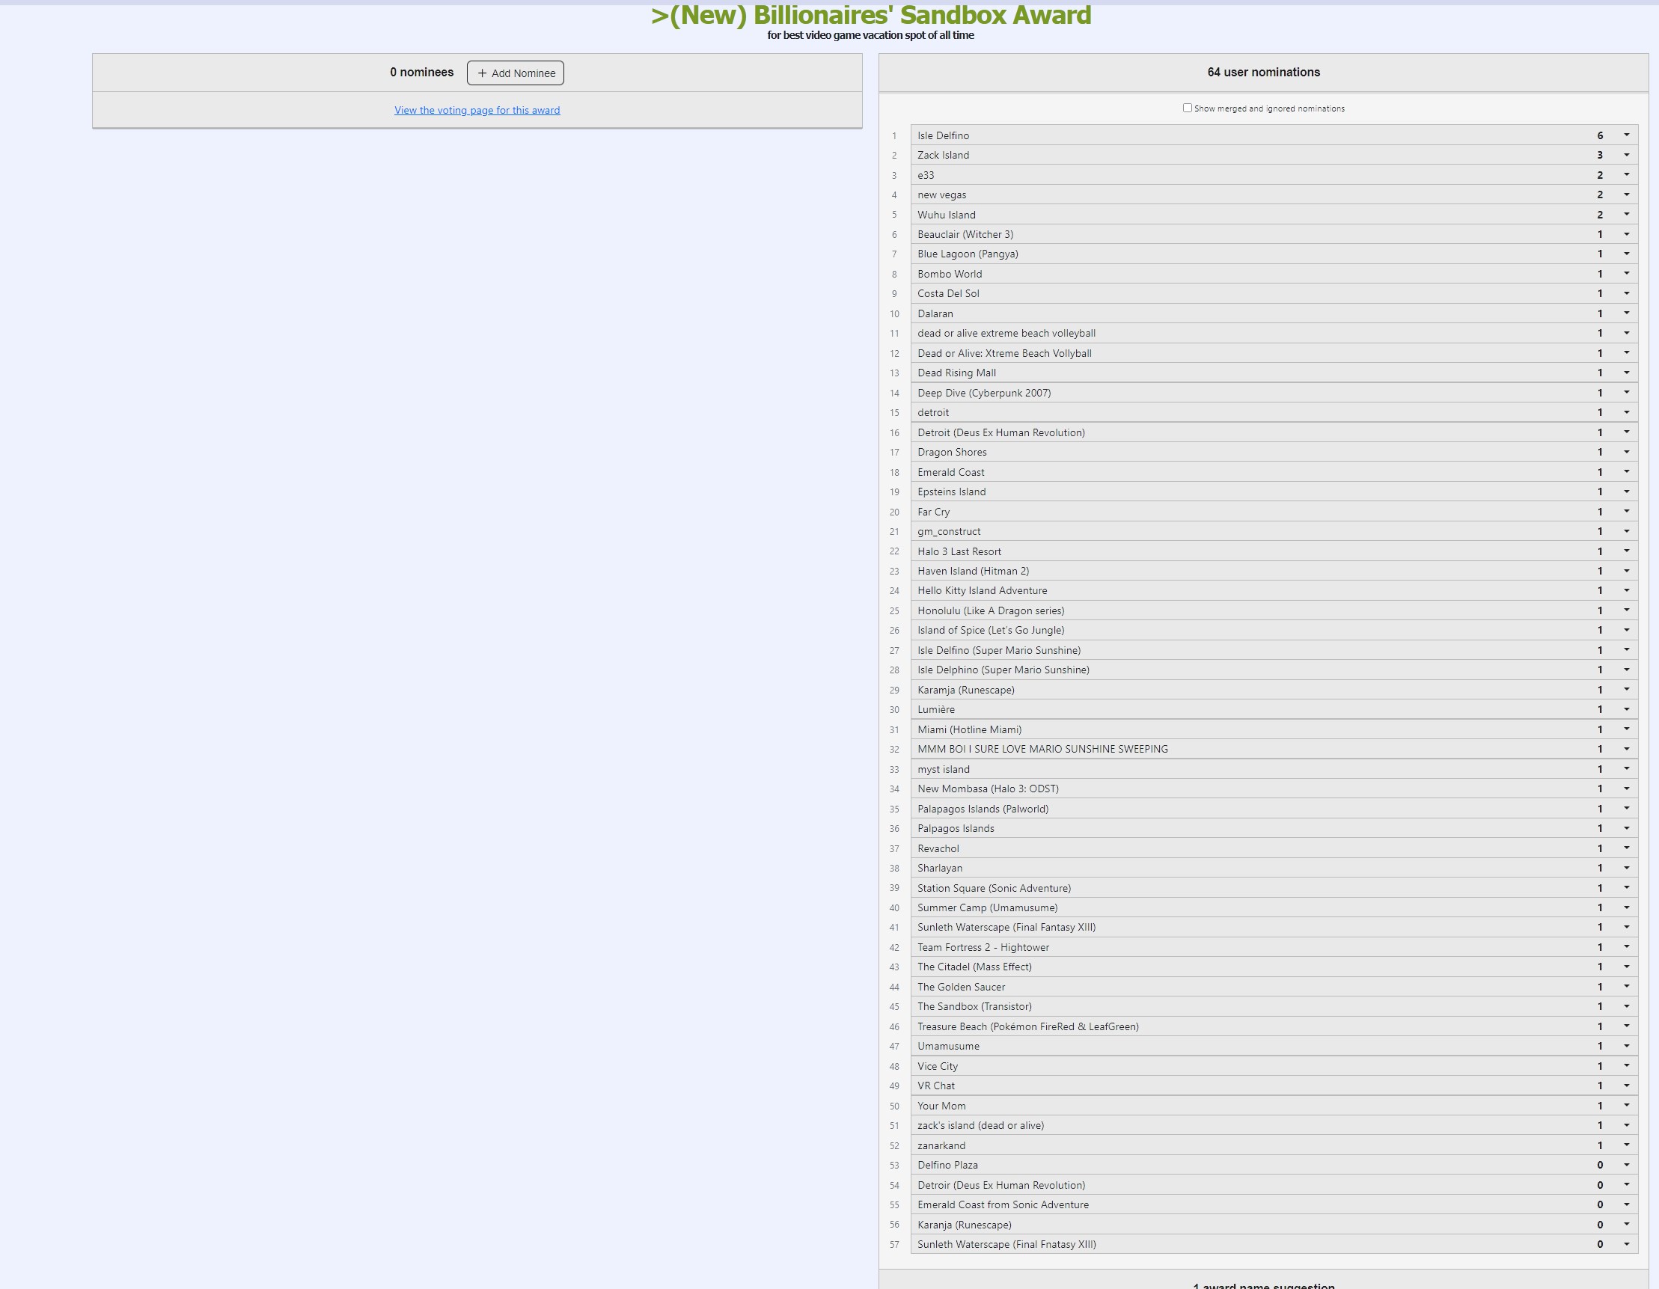Click the caret next to new vegas
This screenshot has width=1659, height=1289.
(1626, 195)
